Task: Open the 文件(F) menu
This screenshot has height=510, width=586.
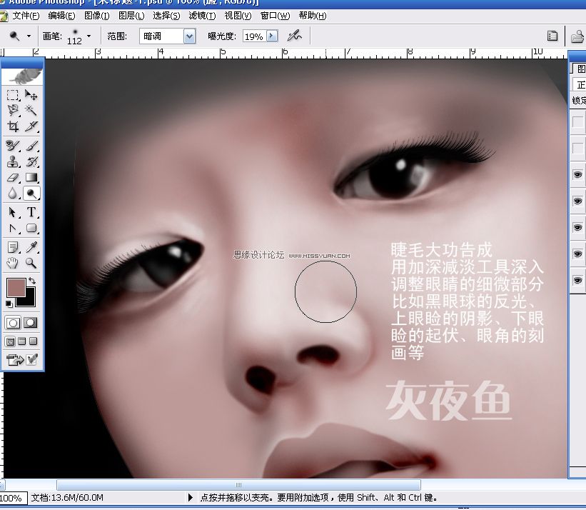Action: (26, 16)
